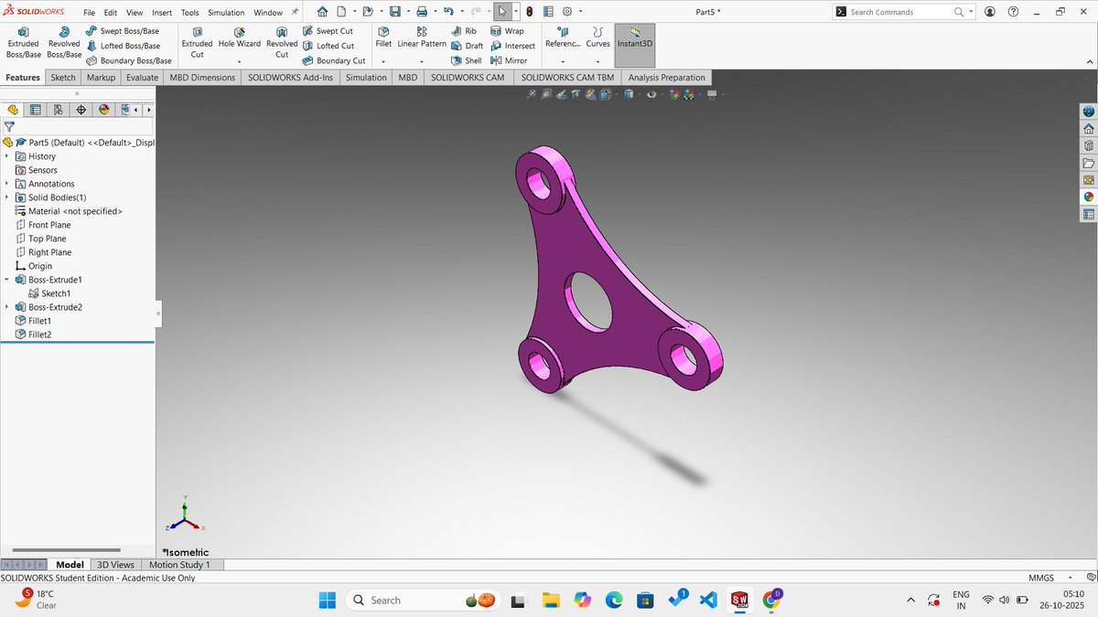The height and width of the screenshot is (617, 1098).
Task: Expand the Boss-Extrude2 node
Action: [x=6, y=307]
